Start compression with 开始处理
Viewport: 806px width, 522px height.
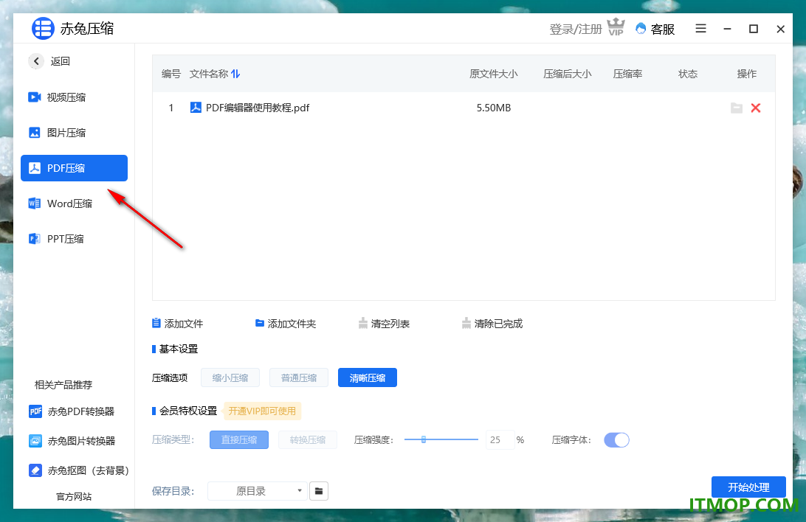(x=748, y=487)
